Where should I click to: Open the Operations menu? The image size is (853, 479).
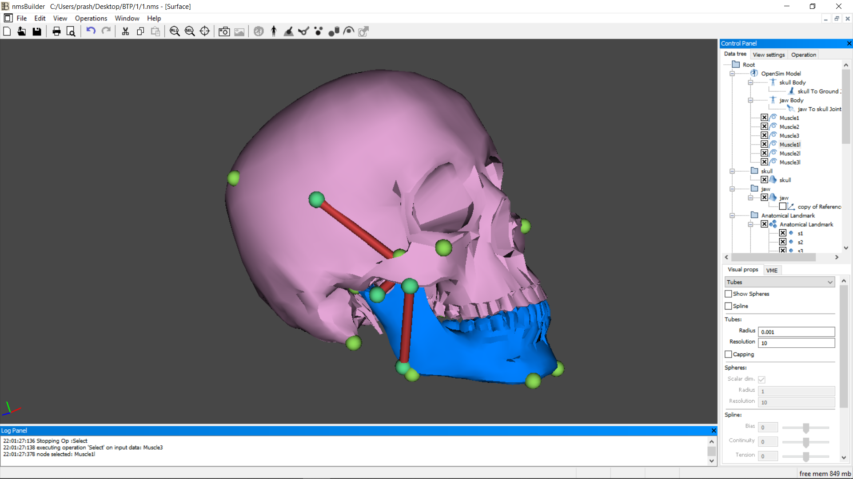(x=91, y=18)
